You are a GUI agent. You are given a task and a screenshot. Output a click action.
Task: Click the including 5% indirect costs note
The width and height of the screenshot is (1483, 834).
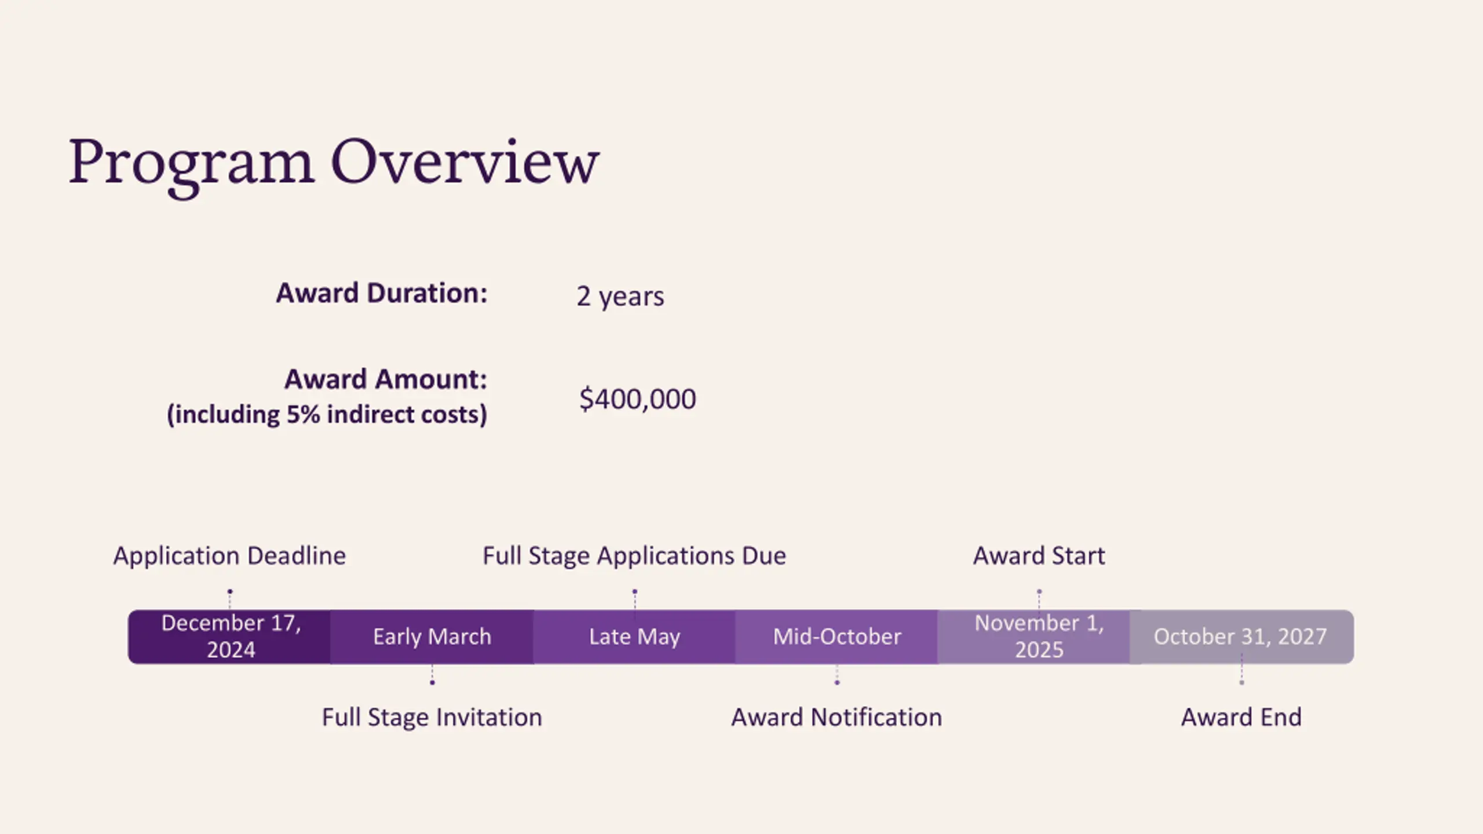[327, 415]
